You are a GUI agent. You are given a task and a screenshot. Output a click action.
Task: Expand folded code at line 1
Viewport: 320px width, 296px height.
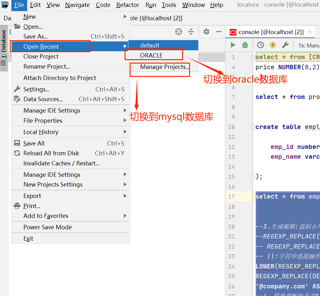tap(253, 57)
